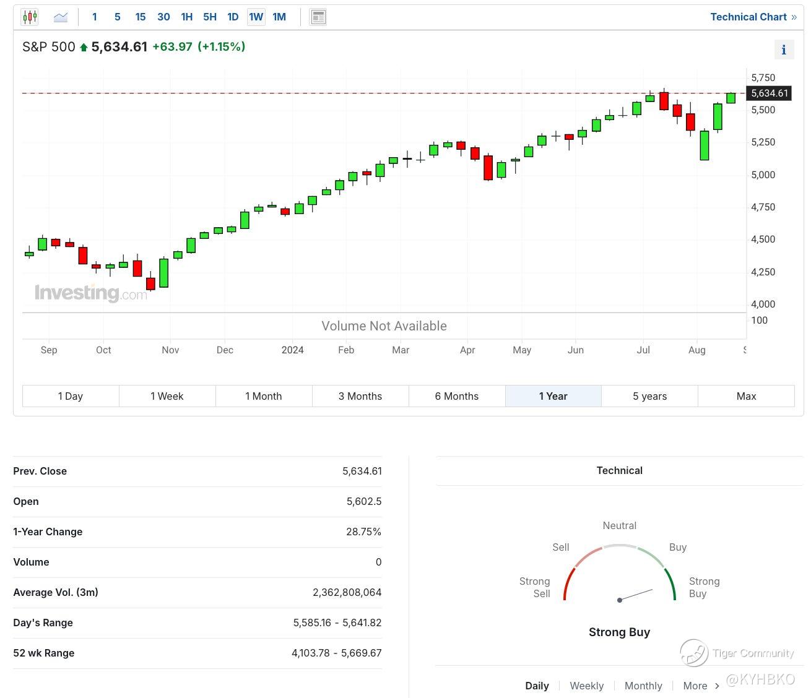The image size is (811, 698).
Task: Click the Technical panel heading
Action: (x=620, y=470)
